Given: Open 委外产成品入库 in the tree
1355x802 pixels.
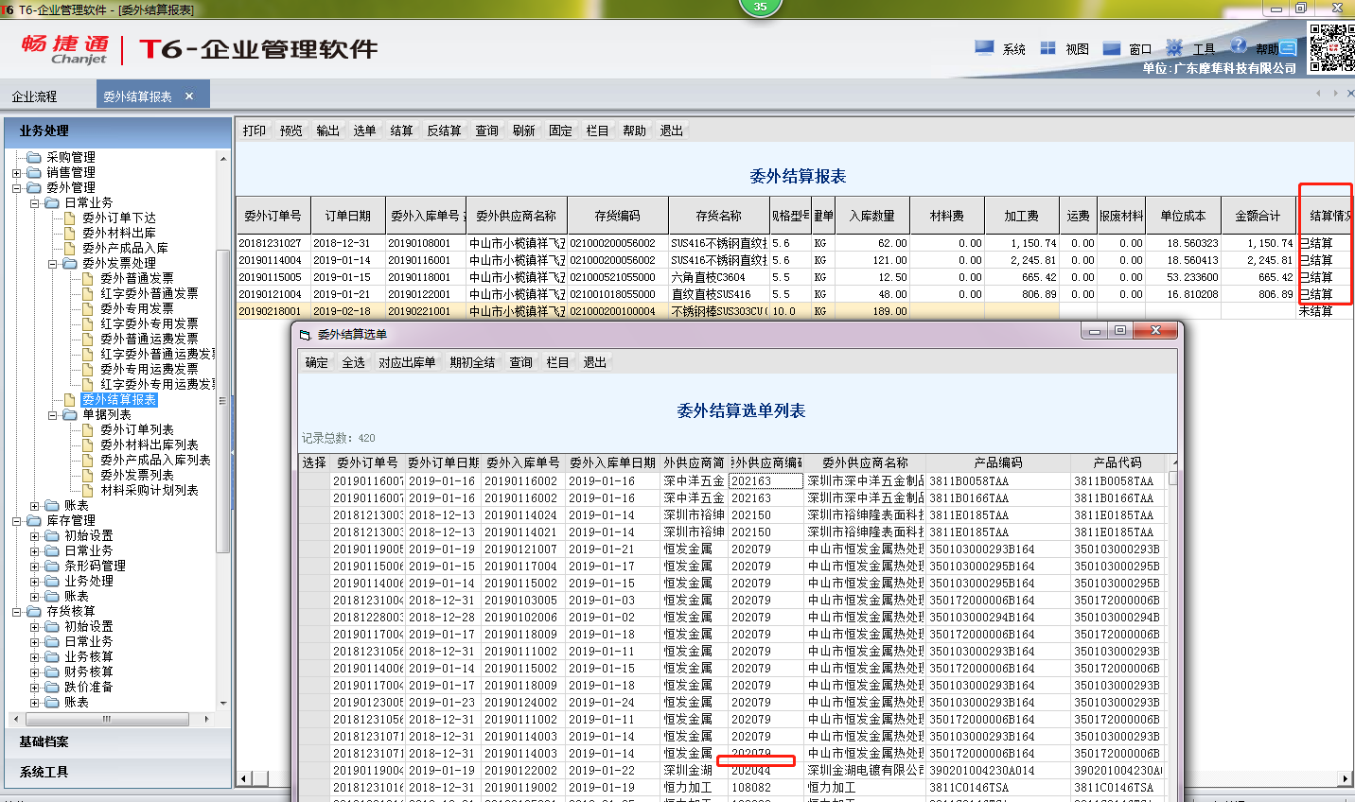Looking at the screenshot, I should pyautogui.click(x=125, y=248).
